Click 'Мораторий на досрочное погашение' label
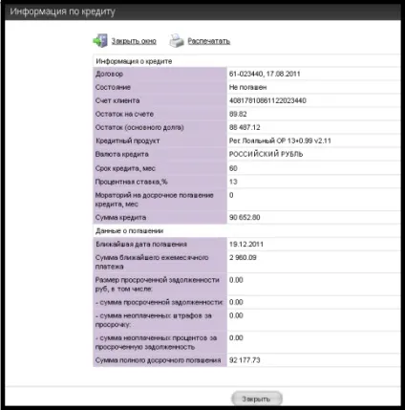Screen dimensions: 405x410 coord(155,200)
